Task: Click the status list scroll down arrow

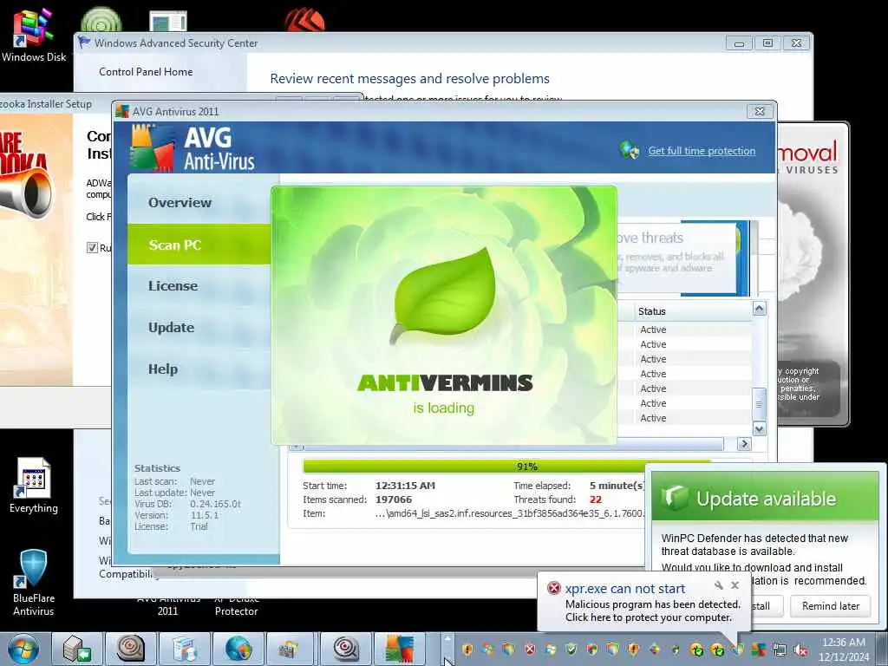Action: [760, 428]
